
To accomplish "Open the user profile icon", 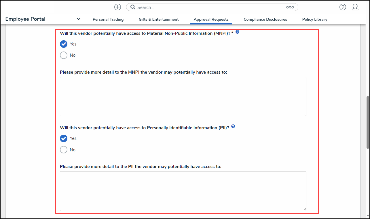I will [355, 7].
